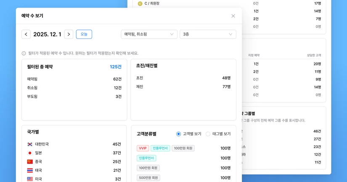Image resolution: width=347 pixels, height=182 pixels.
Task: Click the 고객분류별 heading
Action: pos(146,134)
